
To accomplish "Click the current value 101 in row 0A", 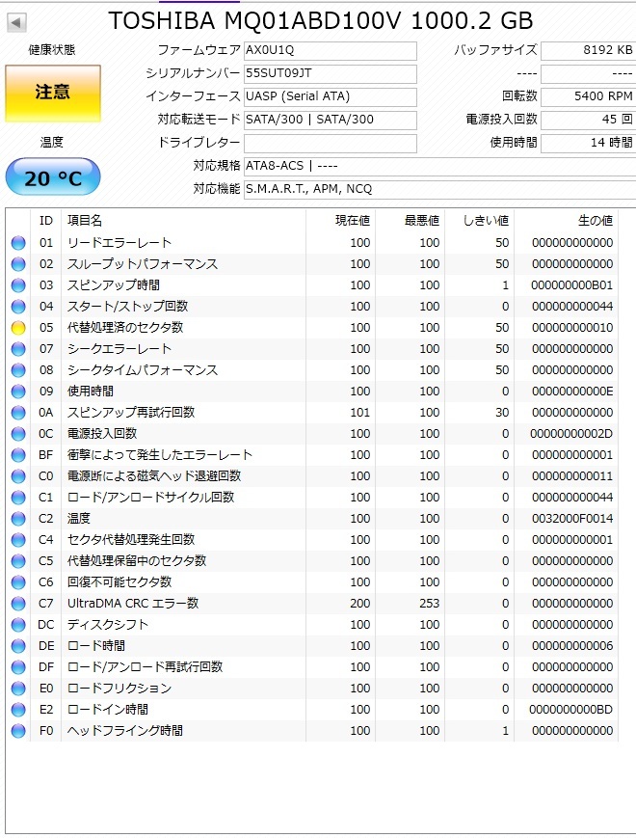I will point(360,413).
